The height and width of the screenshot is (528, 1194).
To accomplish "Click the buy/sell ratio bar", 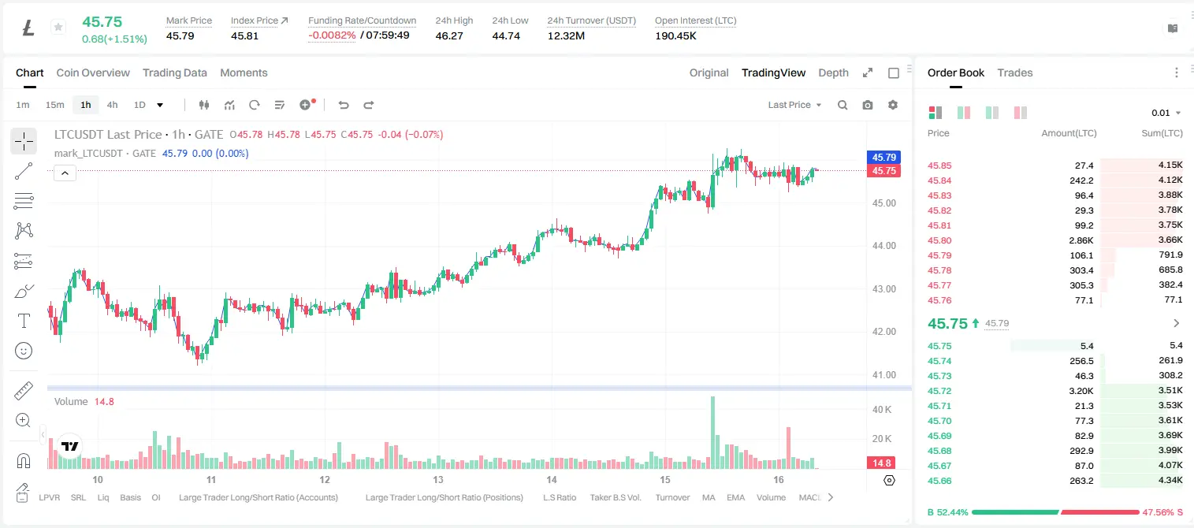I will tap(1055, 512).
